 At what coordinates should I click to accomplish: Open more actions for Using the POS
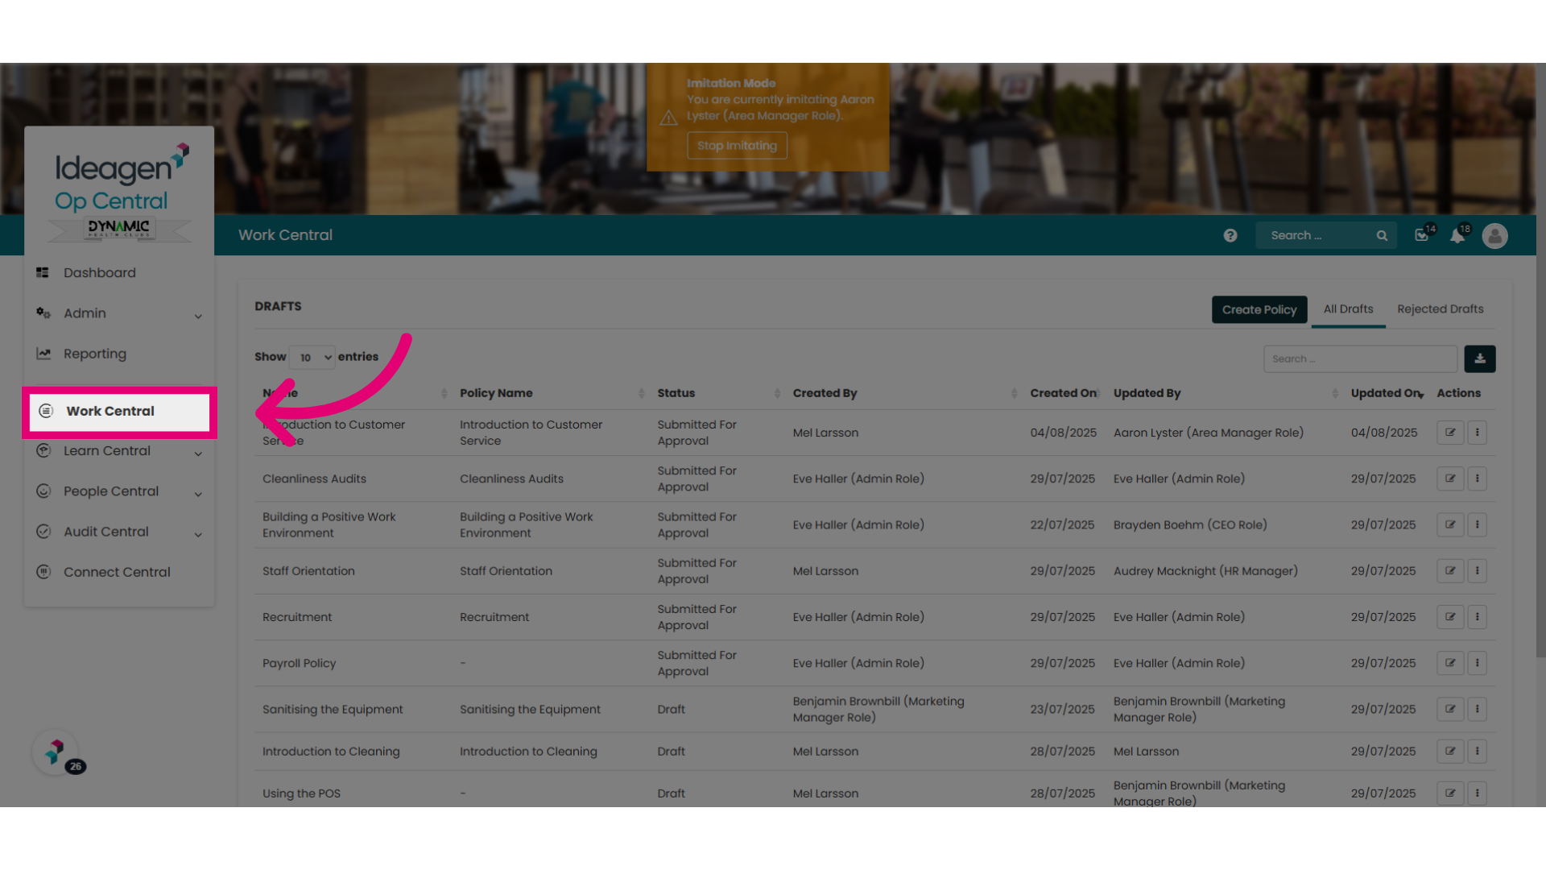(x=1477, y=793)
